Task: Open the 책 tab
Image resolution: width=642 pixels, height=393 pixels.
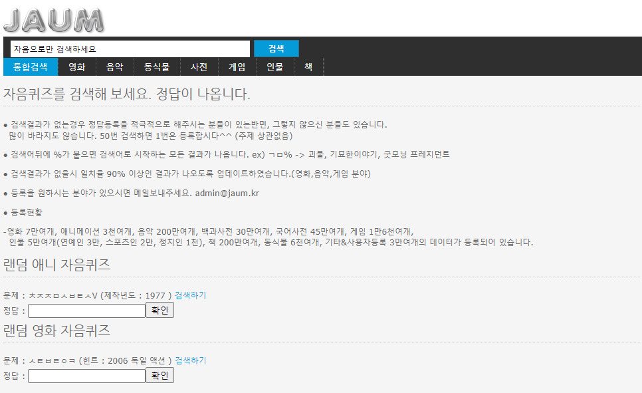Action: point(309,66)
